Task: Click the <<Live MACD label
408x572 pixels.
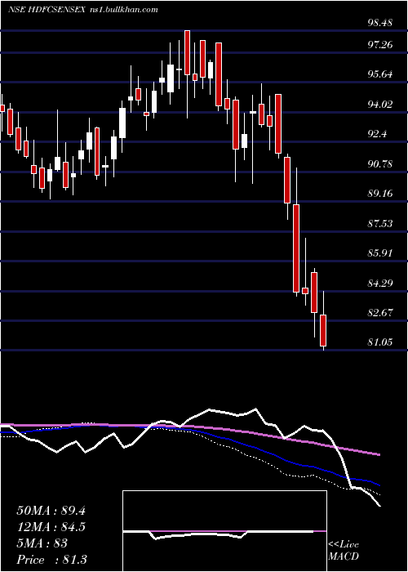Action: coord(344,551)
